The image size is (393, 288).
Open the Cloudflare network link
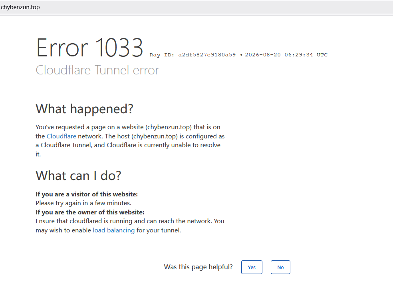(62, 136)
